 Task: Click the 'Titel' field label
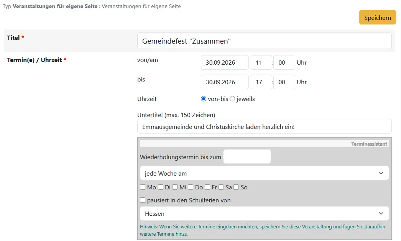click(x=15, y=38)
